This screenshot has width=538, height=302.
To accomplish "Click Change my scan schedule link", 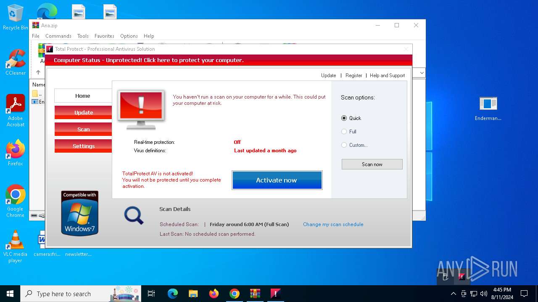I will pyautogui.click(x=333, y=224).
